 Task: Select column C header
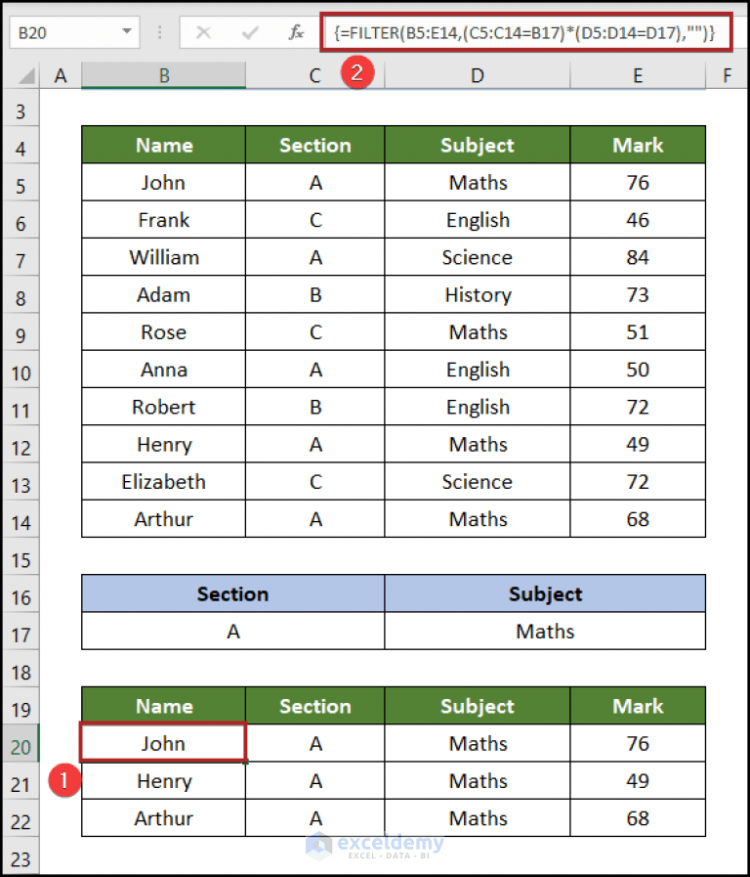(x=314, y=74)
